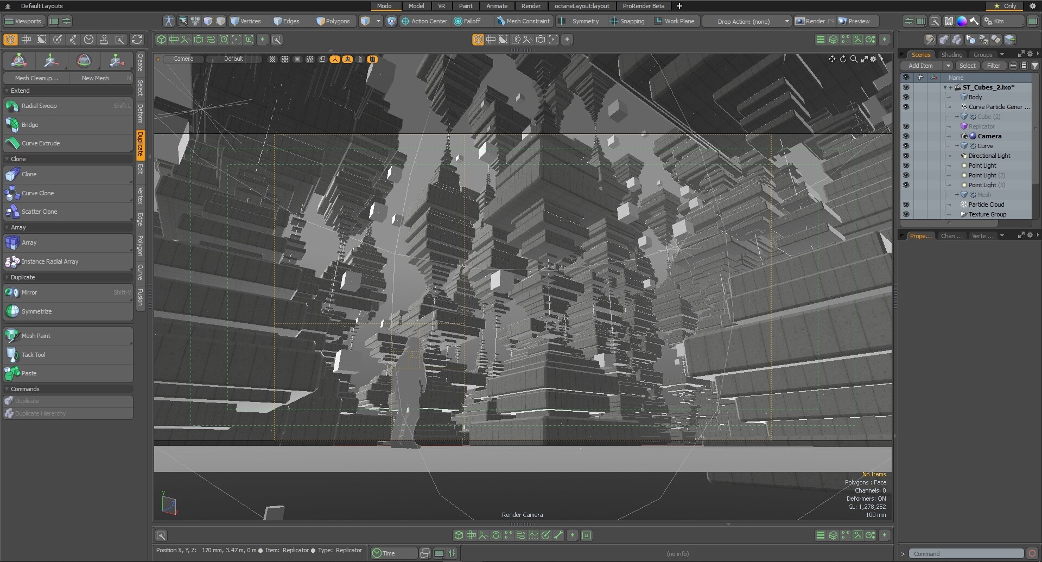Add a new layout tab with plus
Image resolution: width=1042 pixels, height=562 pixels.
point(679,6)
